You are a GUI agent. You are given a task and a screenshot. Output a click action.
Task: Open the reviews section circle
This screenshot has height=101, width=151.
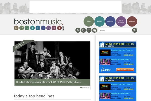99,21
